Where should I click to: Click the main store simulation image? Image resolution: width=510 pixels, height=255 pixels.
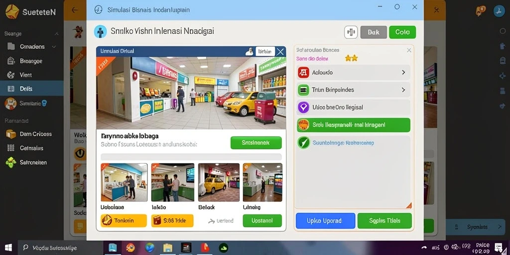pyautogui.click(x=191, y=93)
